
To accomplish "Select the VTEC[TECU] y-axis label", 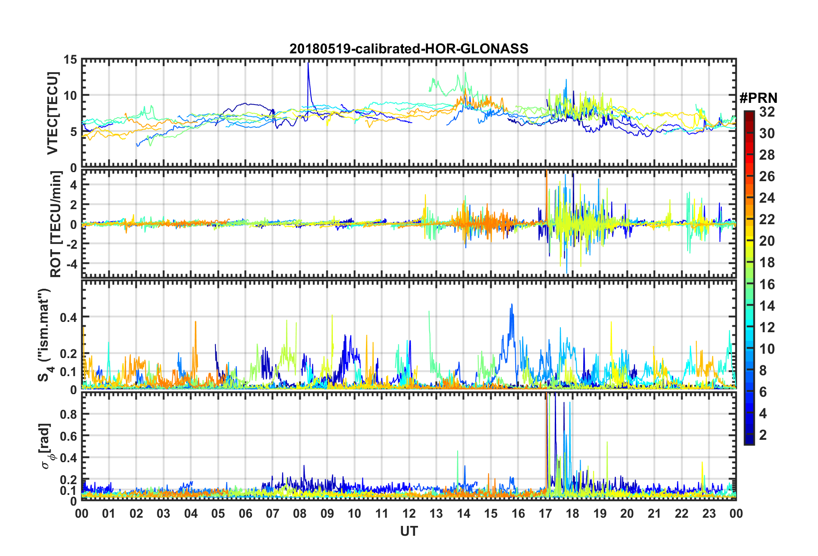I will click(52, 113).
